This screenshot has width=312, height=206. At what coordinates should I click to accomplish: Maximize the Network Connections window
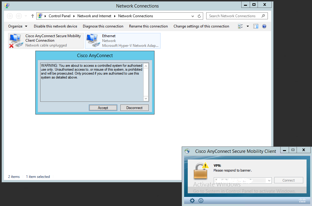click(x=254, y=5)
